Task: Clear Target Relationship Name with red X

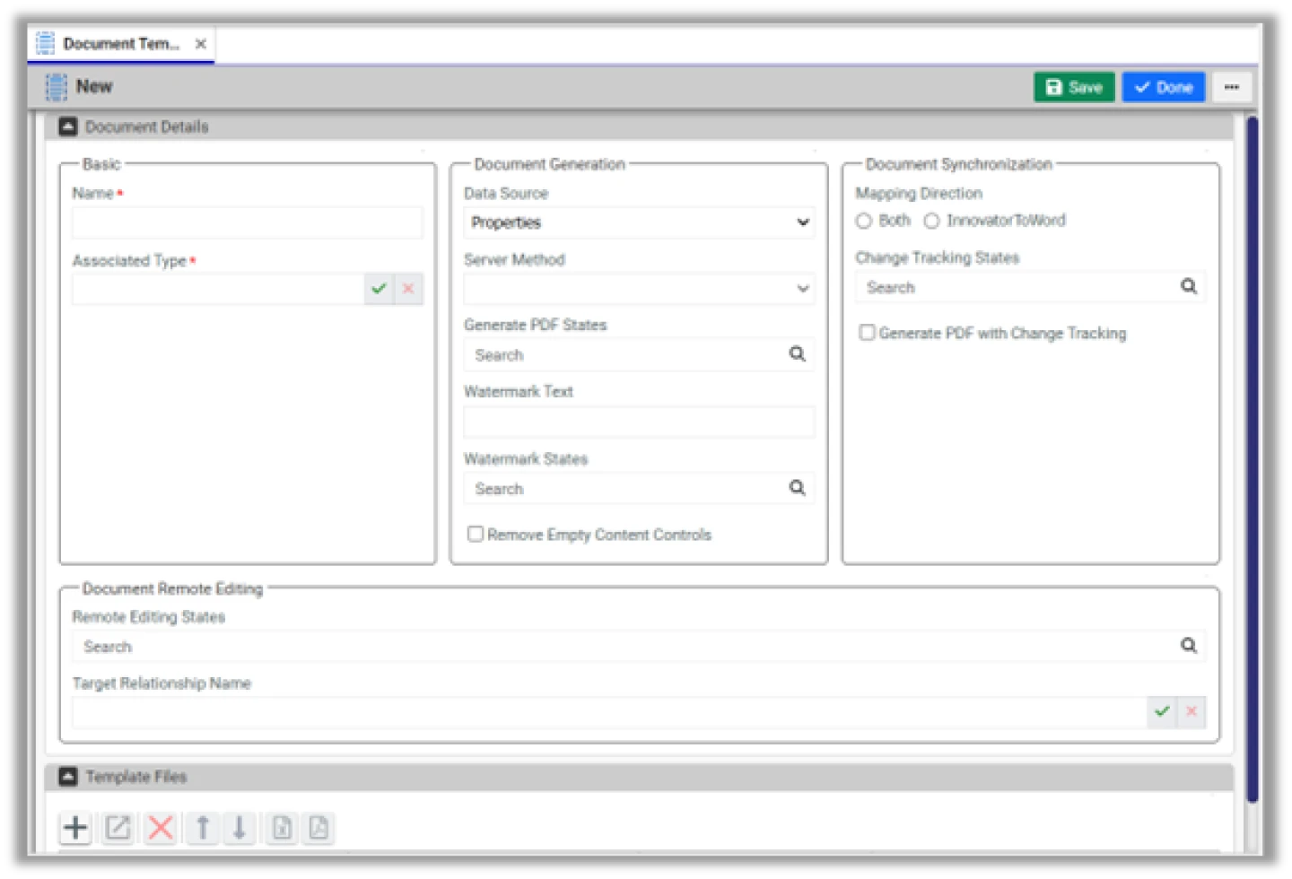Action: [x=1192, y=711]
